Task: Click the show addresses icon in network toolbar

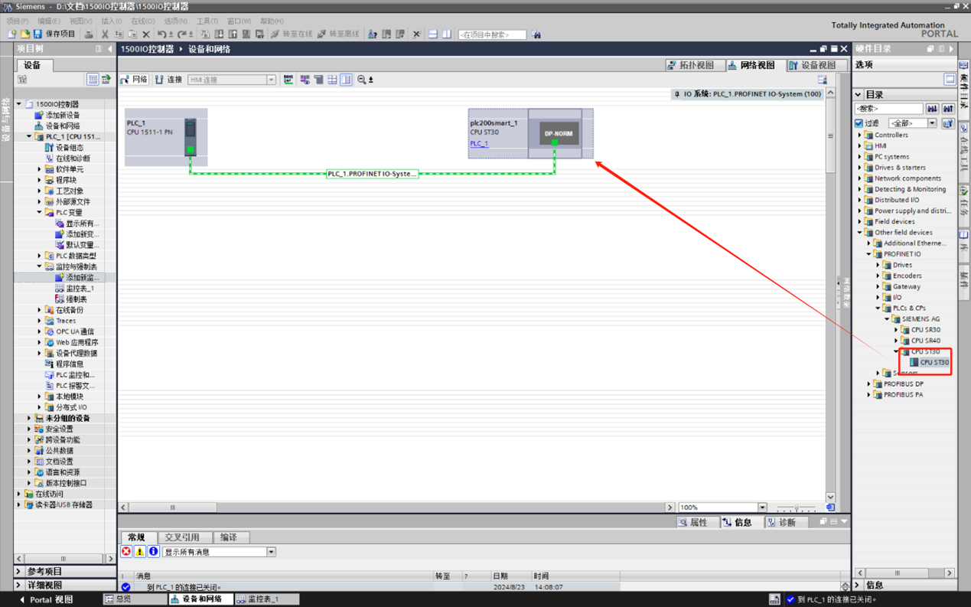Action: pos(305,80)
